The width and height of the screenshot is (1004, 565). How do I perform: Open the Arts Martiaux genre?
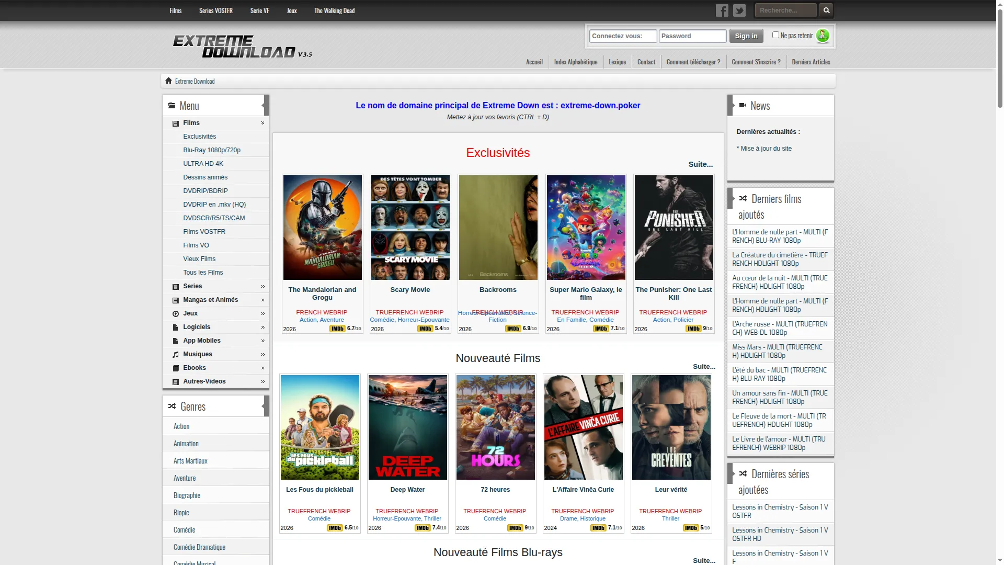(190, 461)
